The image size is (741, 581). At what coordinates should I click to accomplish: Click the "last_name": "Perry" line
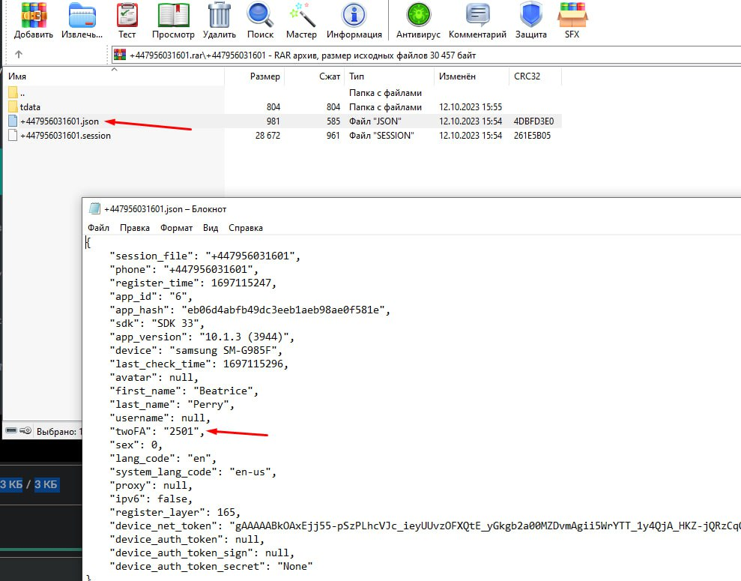(x=172, y=405)
